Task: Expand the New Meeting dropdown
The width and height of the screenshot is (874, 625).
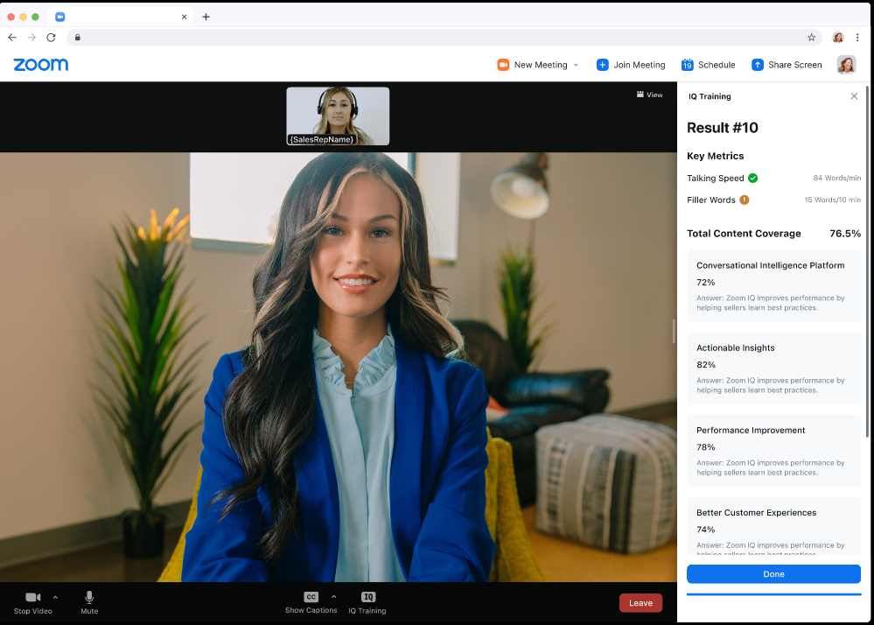Action: [577, 64]
